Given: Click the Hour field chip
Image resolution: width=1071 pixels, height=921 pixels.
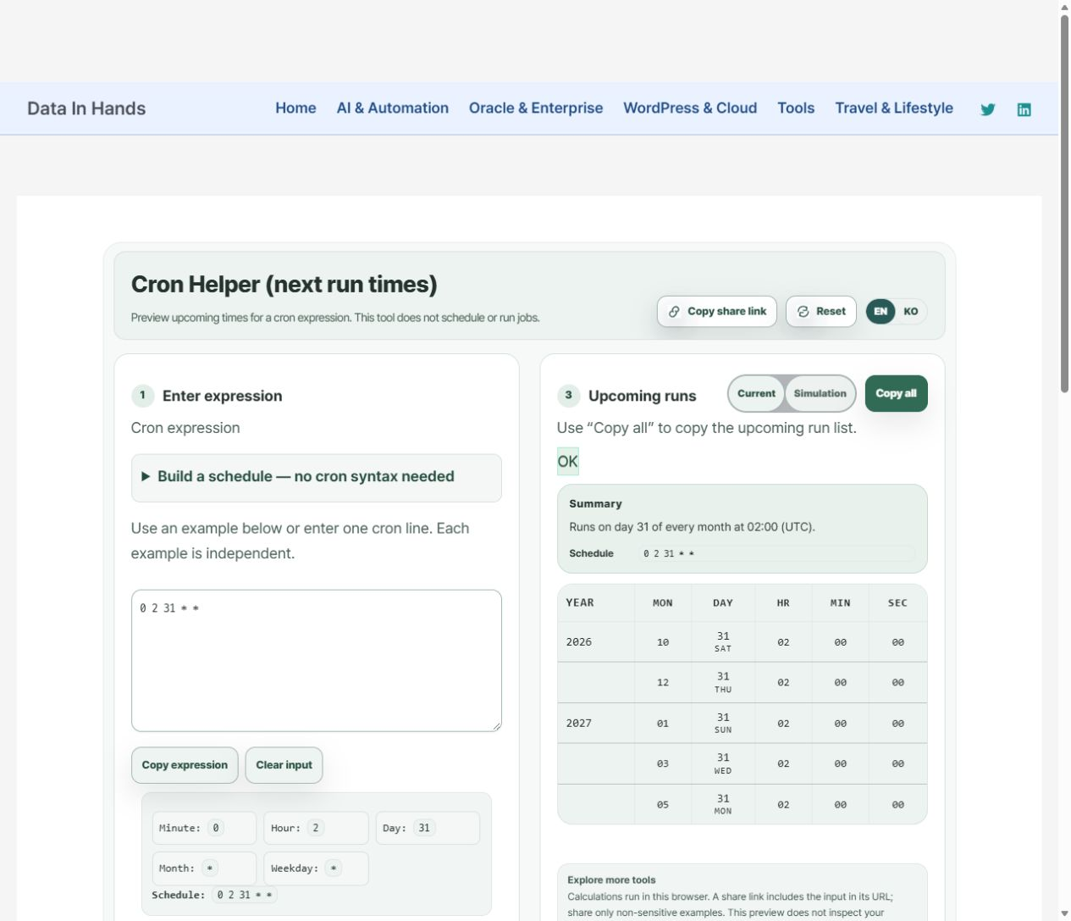Looking at the screenshot, I should coord(316,828).
